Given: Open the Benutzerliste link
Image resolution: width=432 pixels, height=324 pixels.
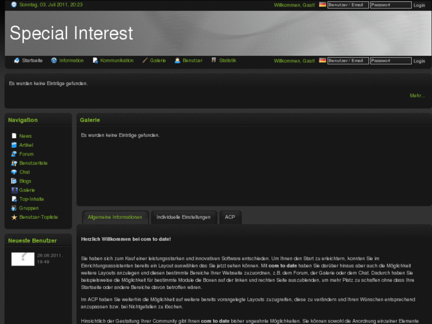Looking at the screenshot, I should point(33,163).
